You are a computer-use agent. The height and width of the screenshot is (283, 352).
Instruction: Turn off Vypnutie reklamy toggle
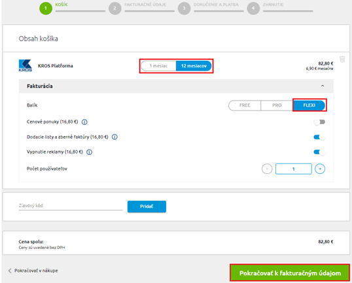click(x=319, y=152)
